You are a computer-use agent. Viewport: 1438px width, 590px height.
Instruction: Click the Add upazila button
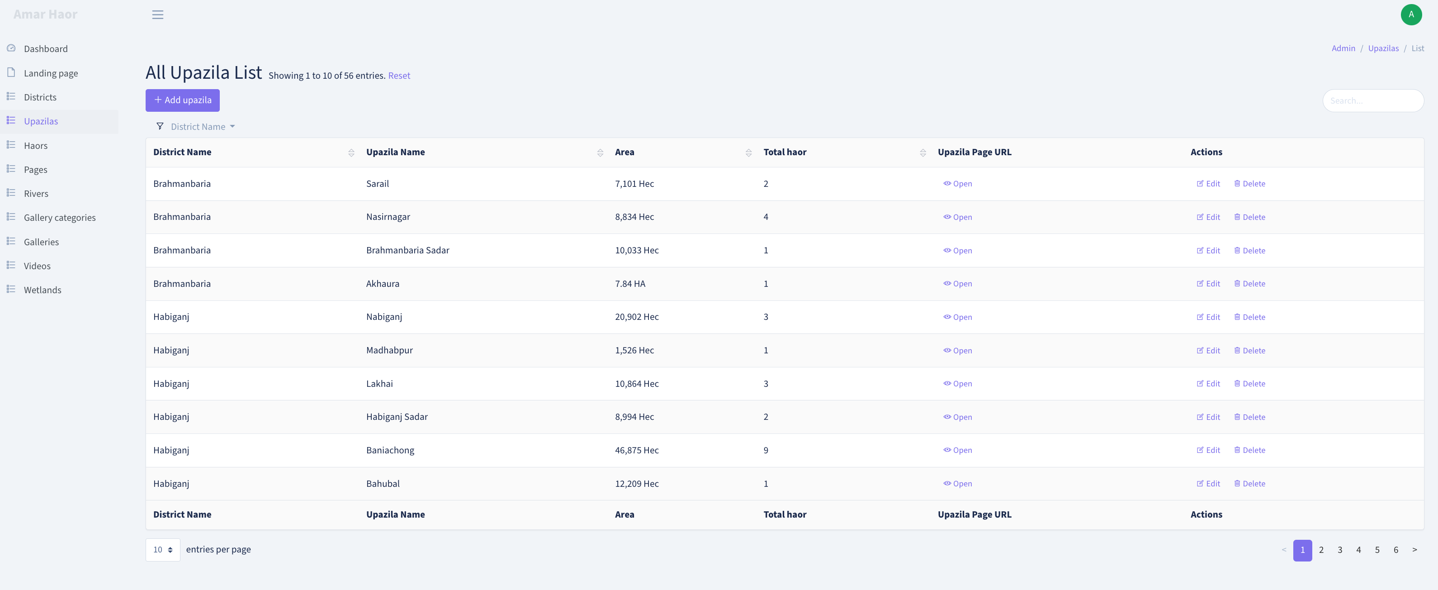(183, 100)
